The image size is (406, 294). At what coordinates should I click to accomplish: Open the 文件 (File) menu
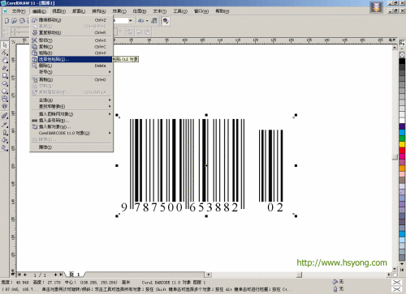tap(19, 11)
